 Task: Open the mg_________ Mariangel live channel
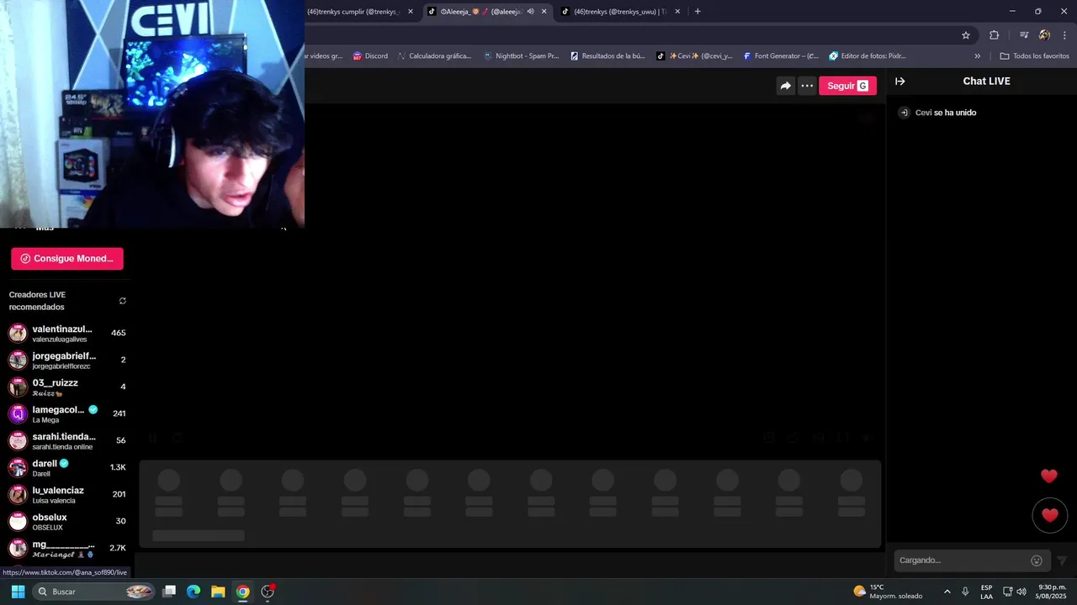(67, 548)
